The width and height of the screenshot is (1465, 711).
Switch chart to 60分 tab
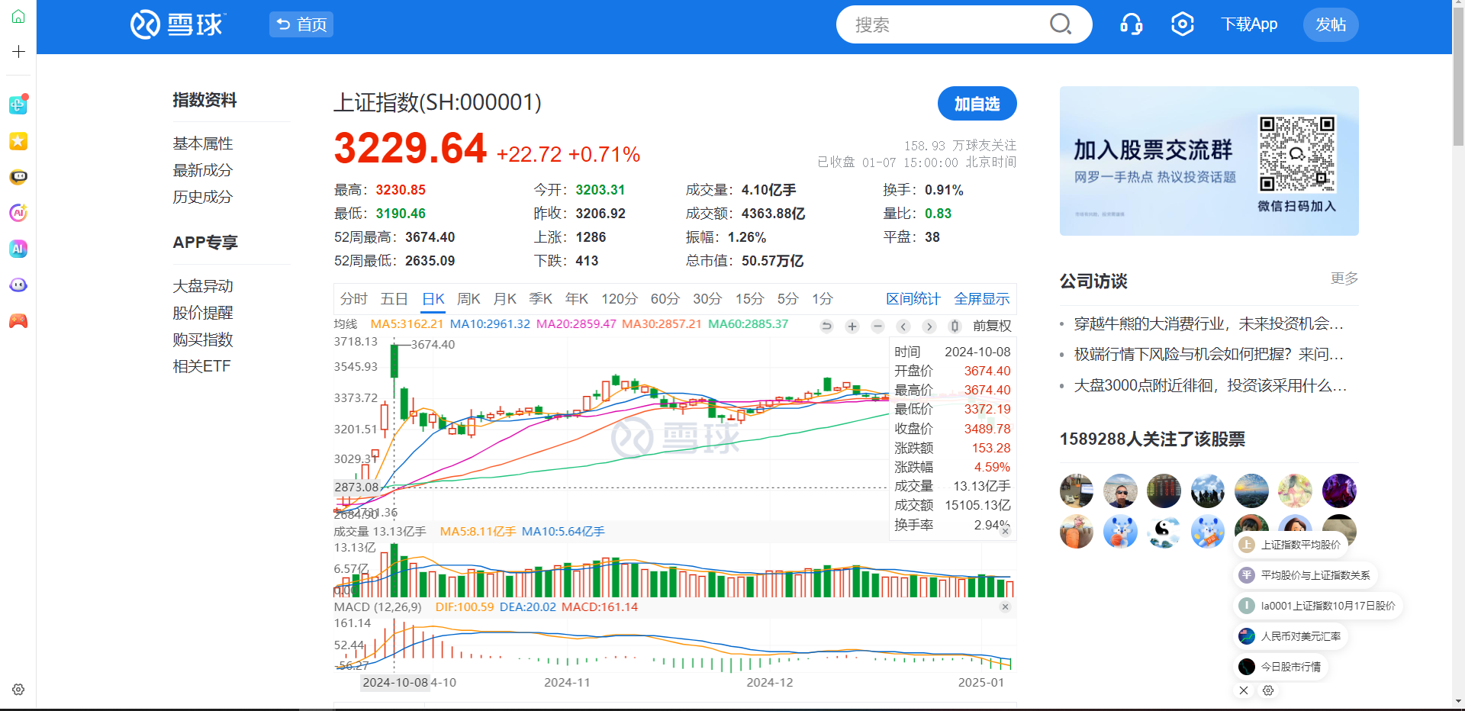point(665,299)
